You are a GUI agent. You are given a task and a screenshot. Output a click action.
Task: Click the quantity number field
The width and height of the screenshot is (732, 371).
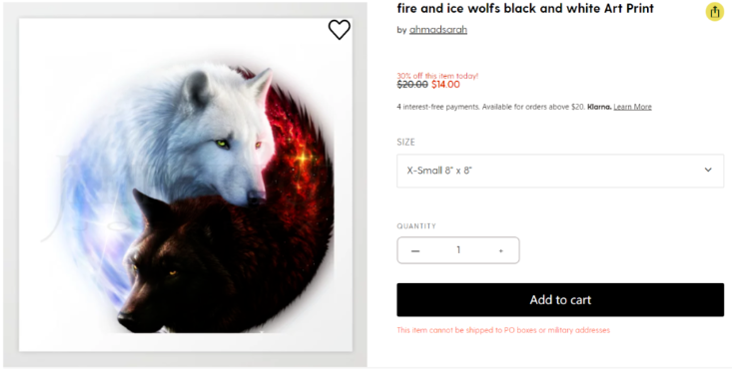pos(458,250)
